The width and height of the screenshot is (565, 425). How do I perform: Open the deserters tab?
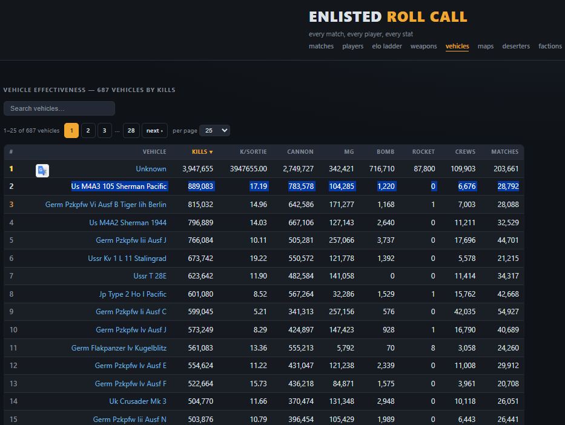(516, 46)
